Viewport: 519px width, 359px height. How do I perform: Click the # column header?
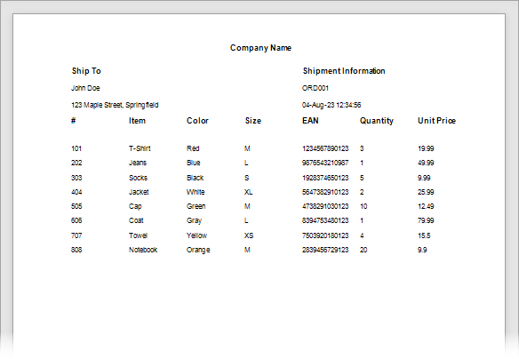pyautogui.click(x=74, y=121)
